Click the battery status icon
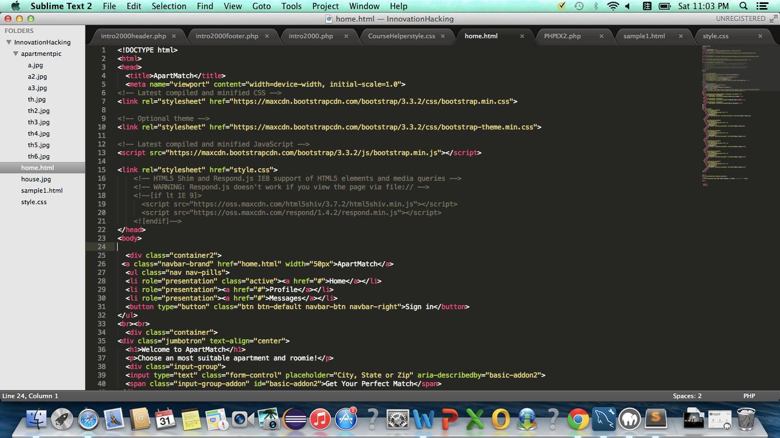Viewport: 780px width, 438px height. pyautogui.click(x=665, y=6)
